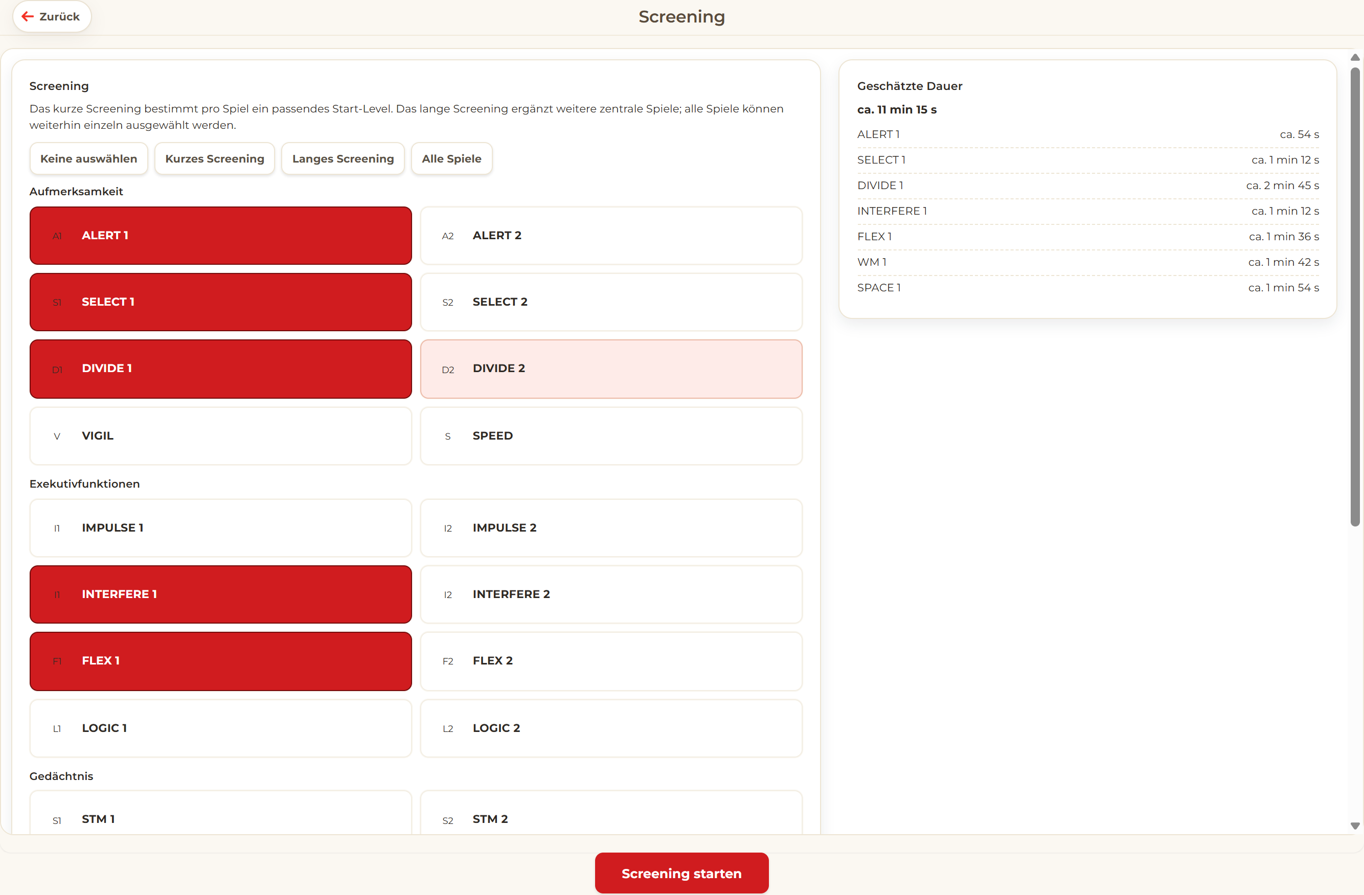The height and width of the screenshot is (895, 1364).
Task: Enable the DIVIDE 2 game tile
Action: 611,369
